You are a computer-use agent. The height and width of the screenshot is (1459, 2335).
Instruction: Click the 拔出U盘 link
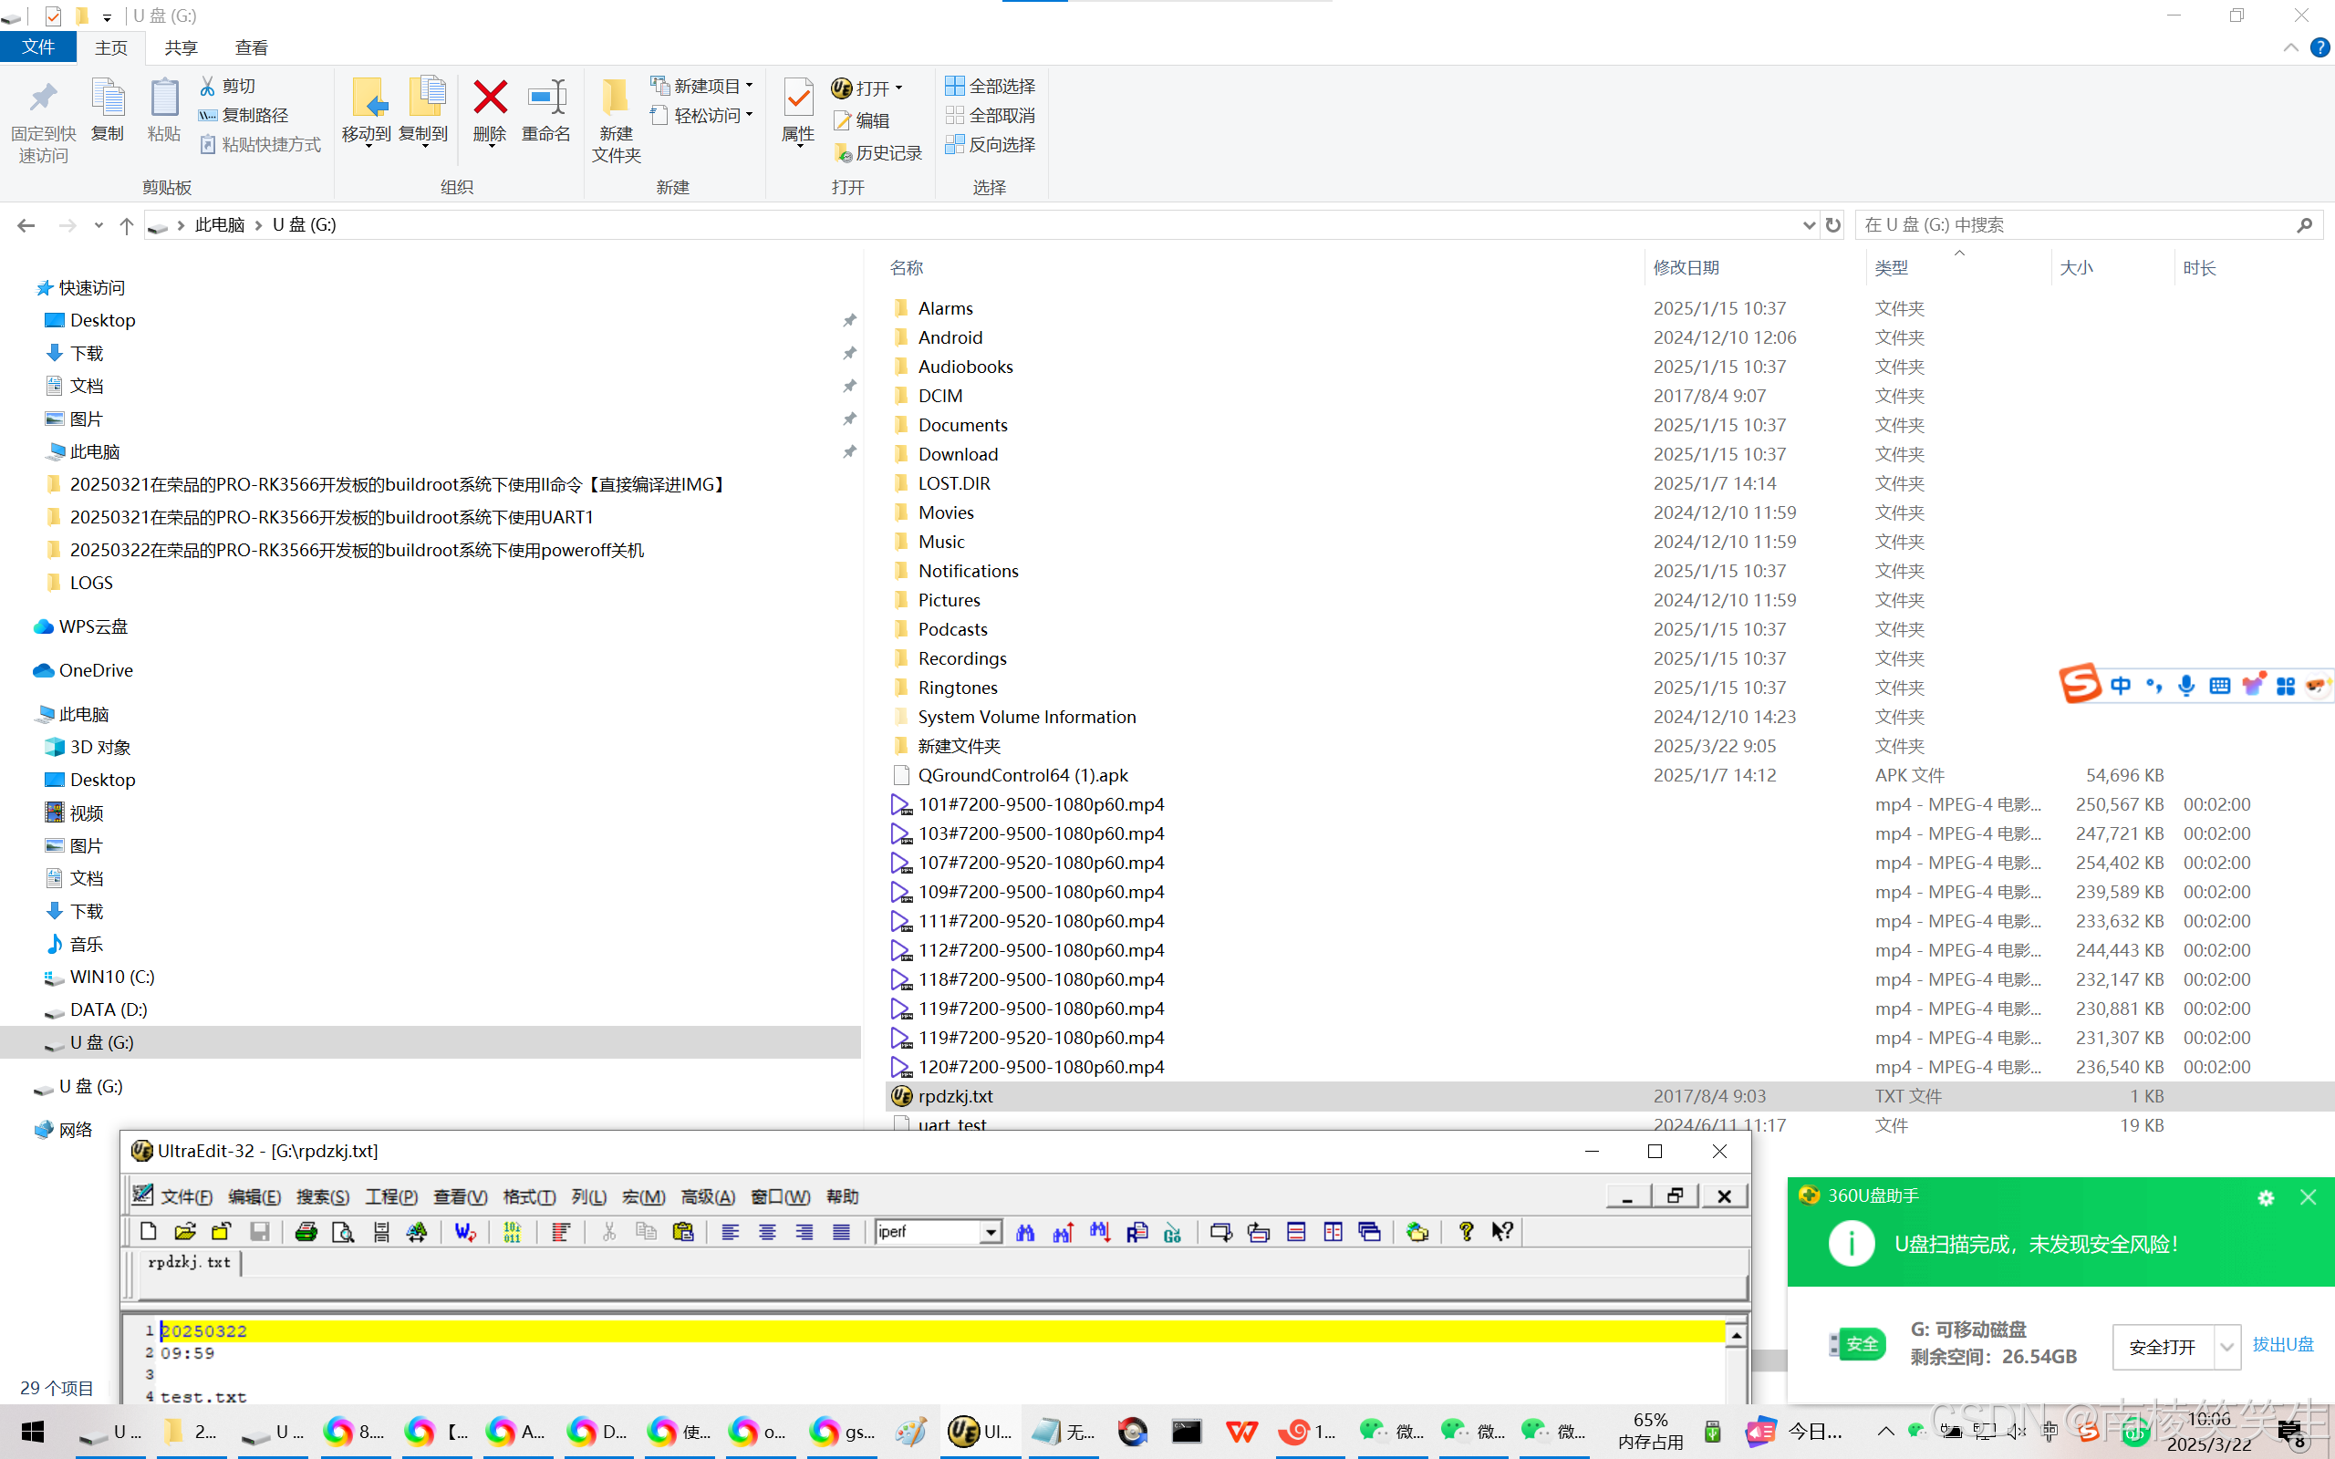pyautogui.click(x=2282, y=1344)
